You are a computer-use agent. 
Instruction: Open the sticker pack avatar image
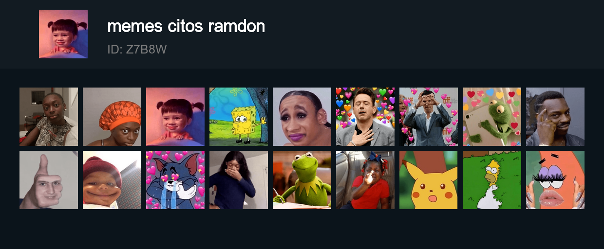63,34
